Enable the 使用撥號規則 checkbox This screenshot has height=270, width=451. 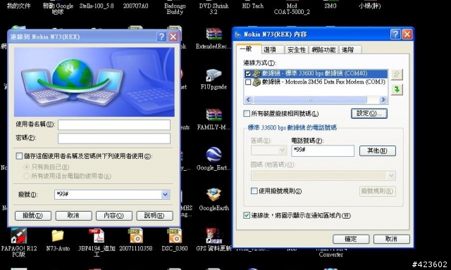coord(254,191)
